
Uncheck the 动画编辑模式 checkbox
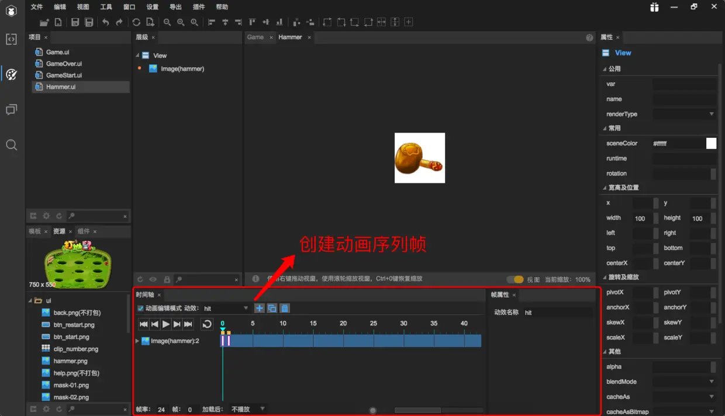(x=139, y=308)
